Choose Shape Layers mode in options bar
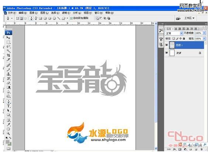 coord(17,18)
